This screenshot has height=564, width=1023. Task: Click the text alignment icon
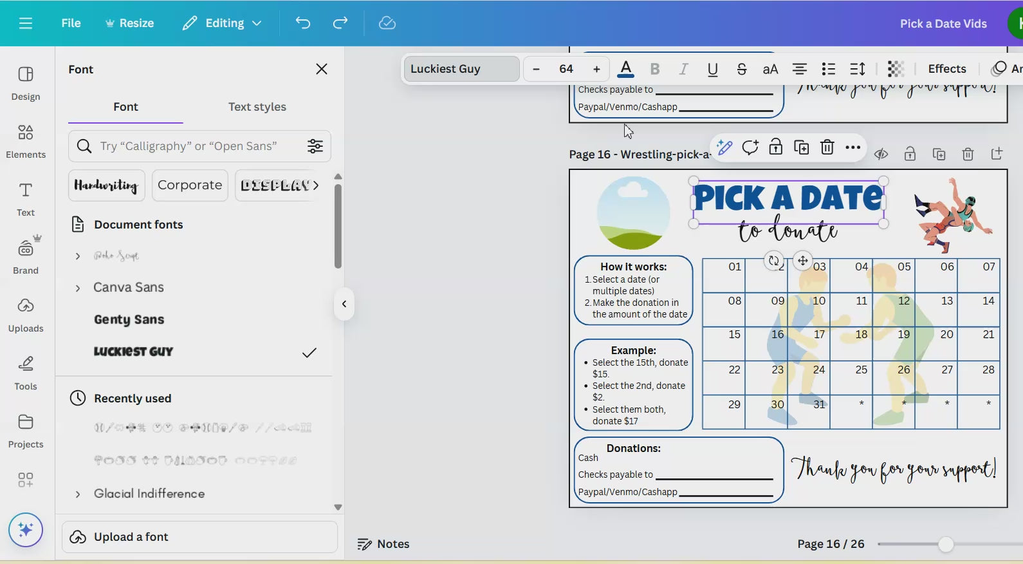pos(799,69)
